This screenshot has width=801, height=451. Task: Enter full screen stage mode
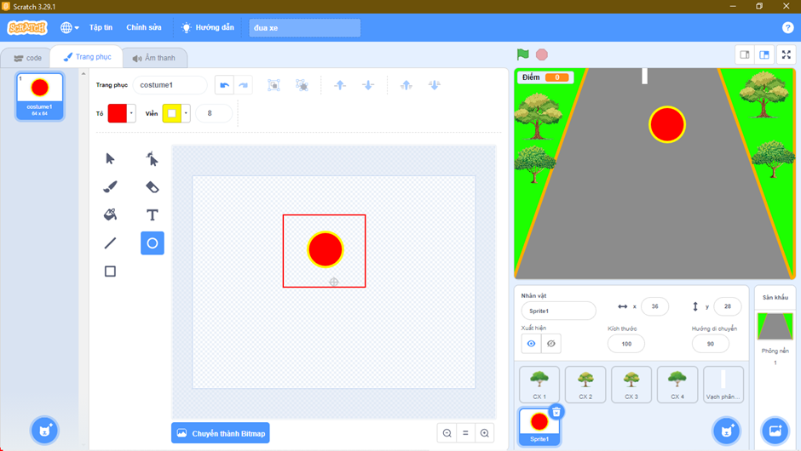(787, 54)
